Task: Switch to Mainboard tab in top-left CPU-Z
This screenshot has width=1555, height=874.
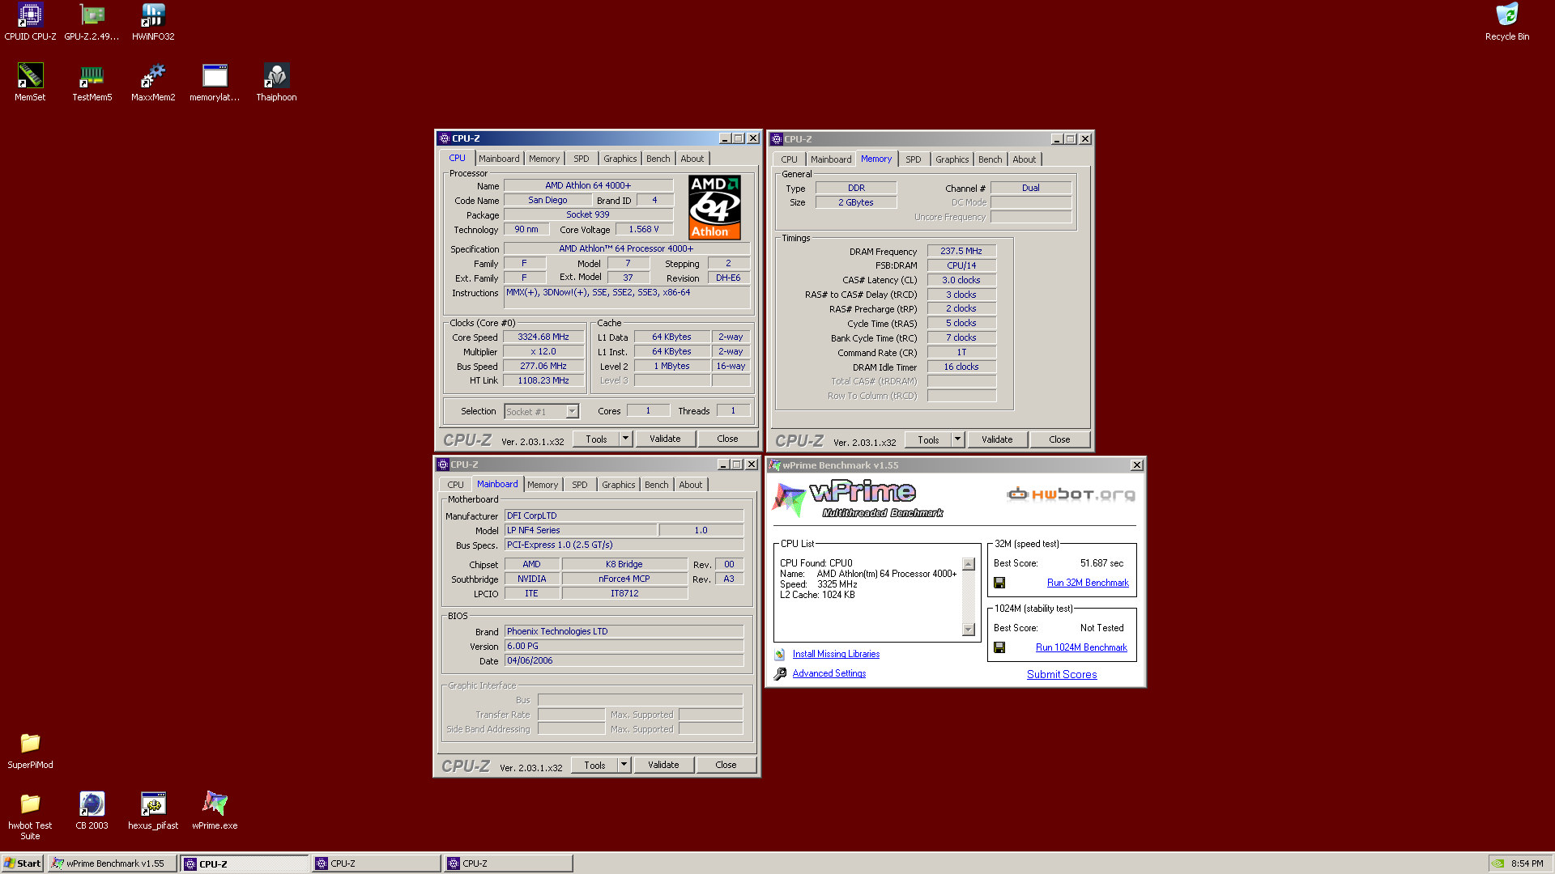Action: [x=499, y=159]
